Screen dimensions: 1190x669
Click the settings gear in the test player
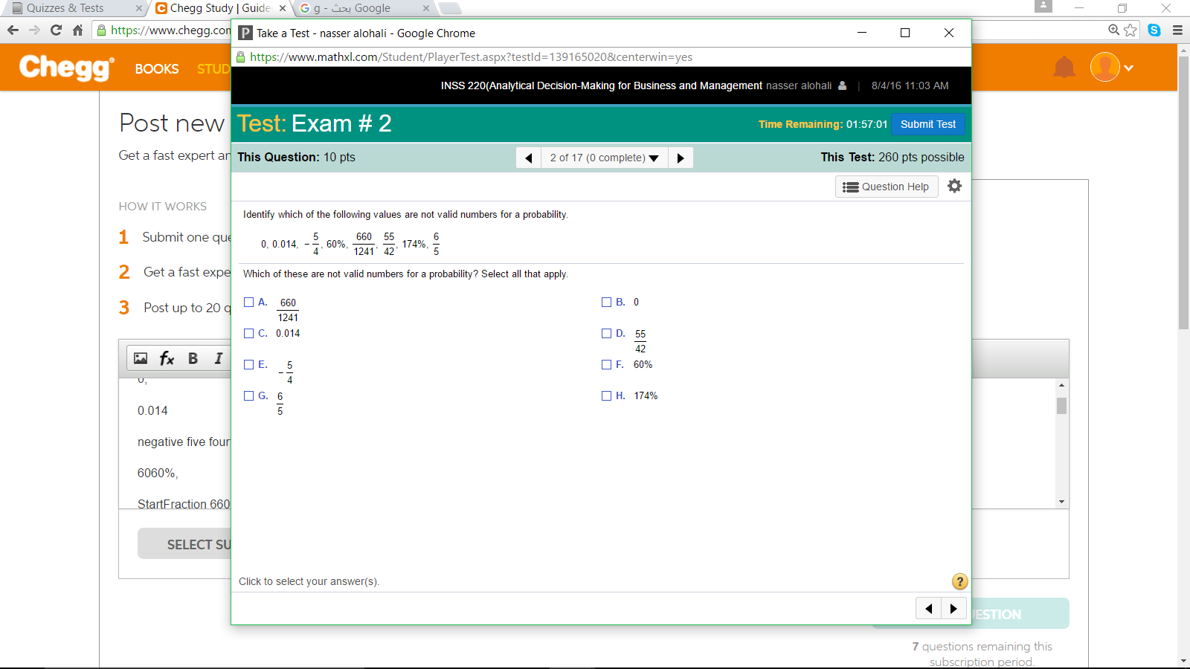point(955,186)
